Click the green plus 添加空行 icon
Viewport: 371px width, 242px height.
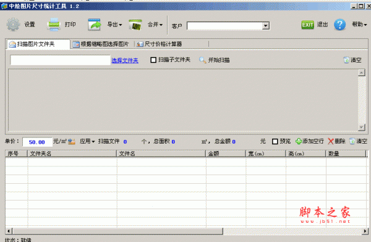[x=299, y=141]
